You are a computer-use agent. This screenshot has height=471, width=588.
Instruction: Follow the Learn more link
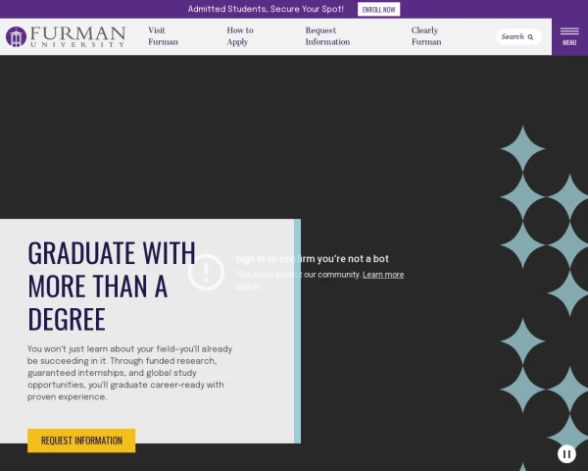coord(383,275)
